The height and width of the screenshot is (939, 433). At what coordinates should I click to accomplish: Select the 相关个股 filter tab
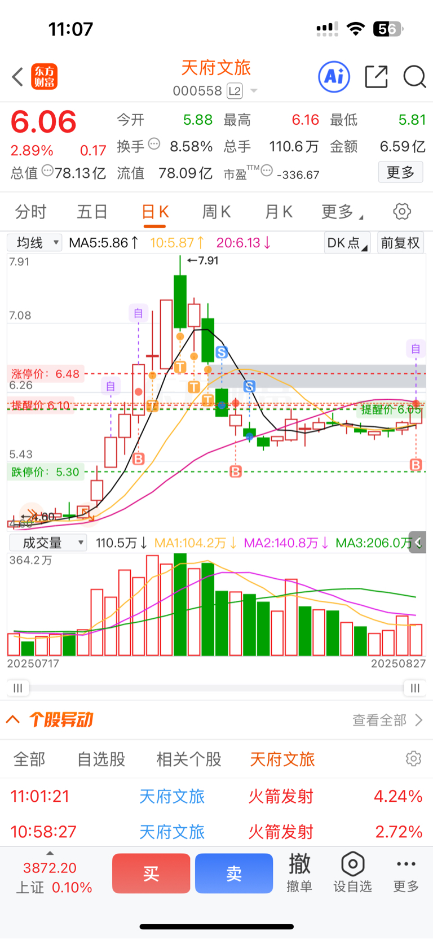coord(189,759)
